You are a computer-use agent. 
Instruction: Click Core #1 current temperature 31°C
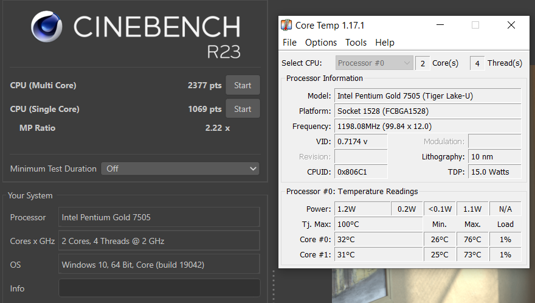coord(378,254)
